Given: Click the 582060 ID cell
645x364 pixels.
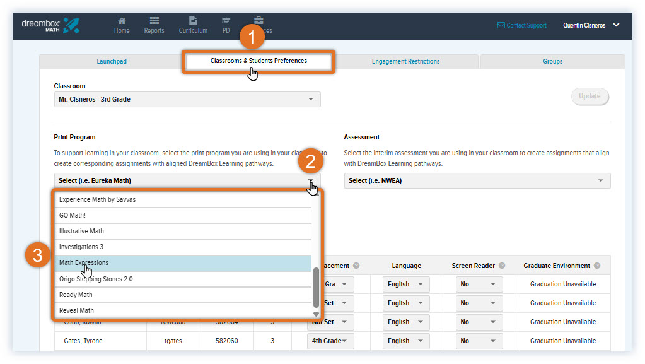Looking at the screenshot, I should pos(226,341).
